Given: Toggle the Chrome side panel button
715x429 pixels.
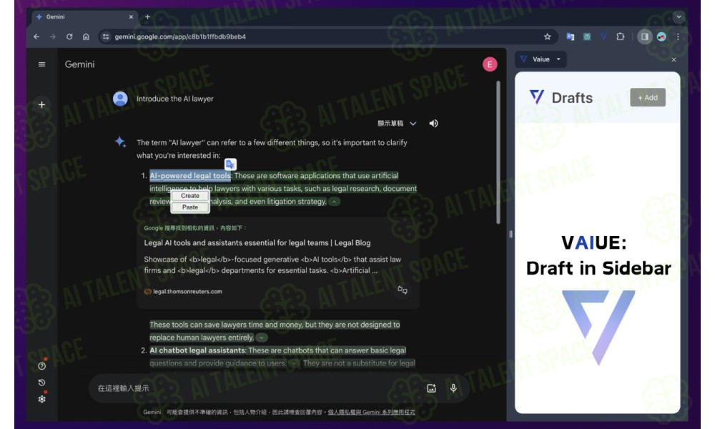Looking at the screenshot, I should (644, 36).
